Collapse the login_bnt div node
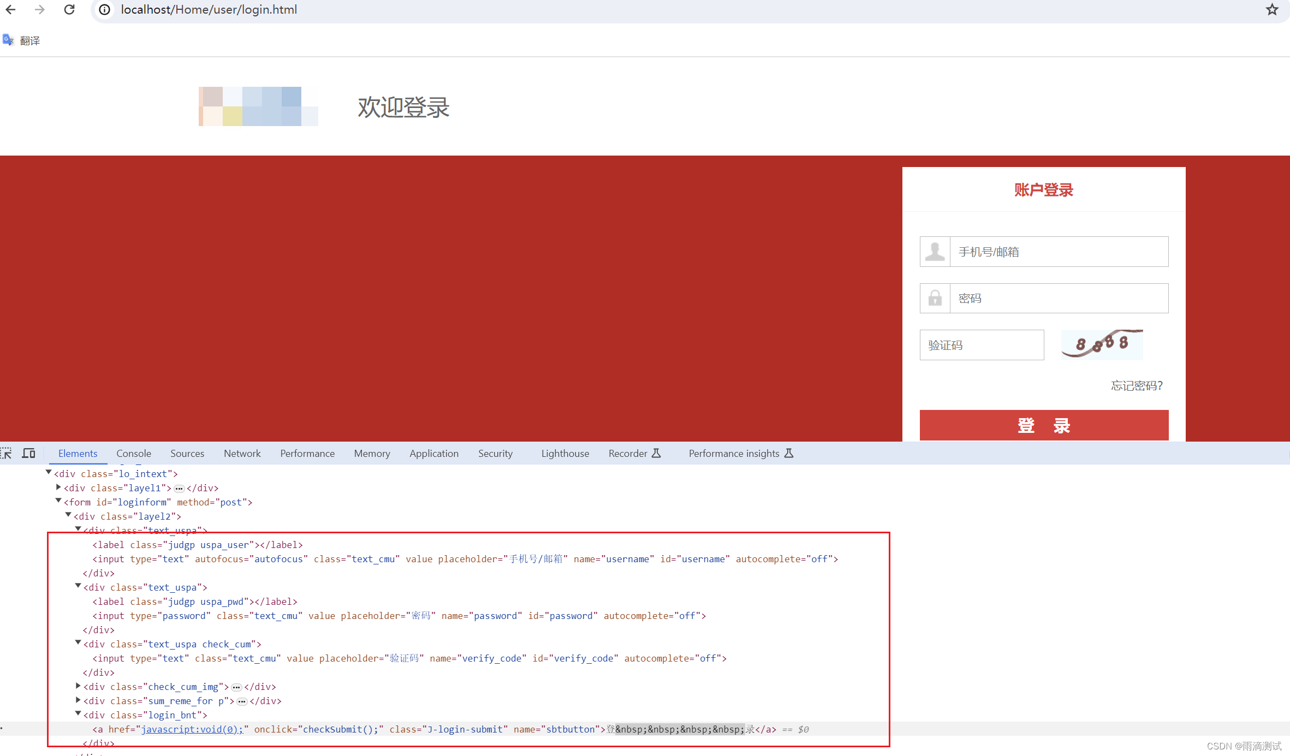This screenshot has width=1290, height=756. coord(78,714)
